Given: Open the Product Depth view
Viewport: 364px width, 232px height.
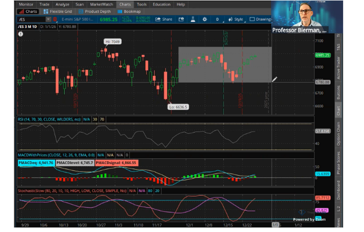Looking at the screenshot, I should click(x=95, y=11).
